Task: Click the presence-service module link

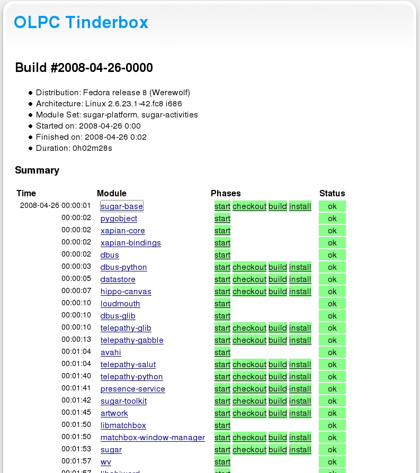Action: 132,389
